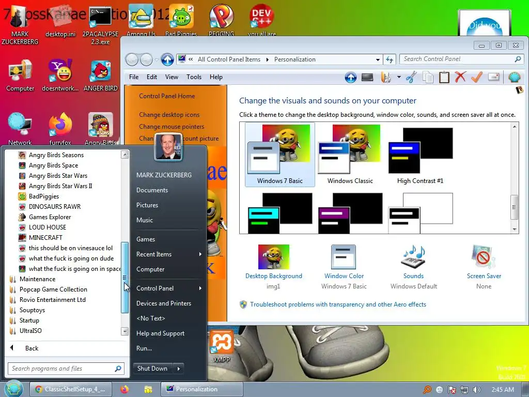This screenshot has height=397, width=529.
Task: Open Troubleshoot problems with transparency link
Action: coord(338,304)
